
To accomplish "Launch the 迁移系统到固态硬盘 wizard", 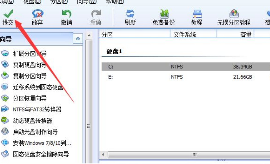I will (x=38, y=87).
